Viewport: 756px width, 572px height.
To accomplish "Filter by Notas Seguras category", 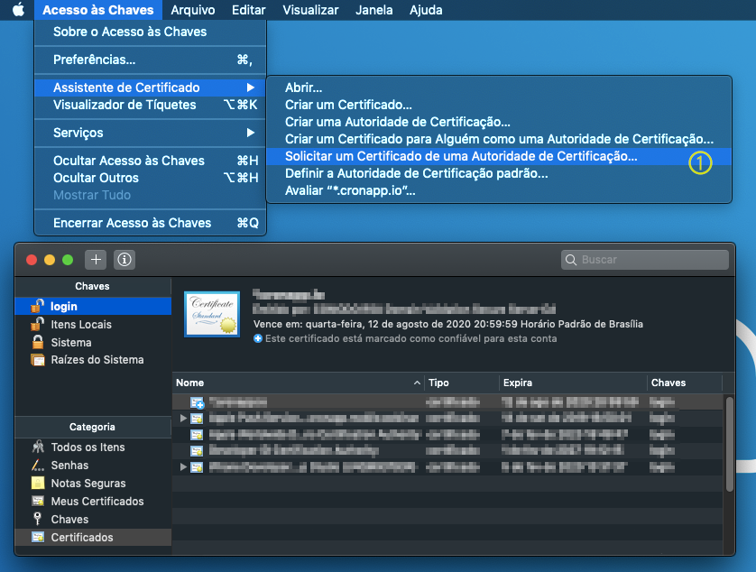I will [94, 484].
